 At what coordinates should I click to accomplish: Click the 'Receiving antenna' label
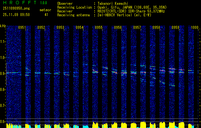(73, 15)
